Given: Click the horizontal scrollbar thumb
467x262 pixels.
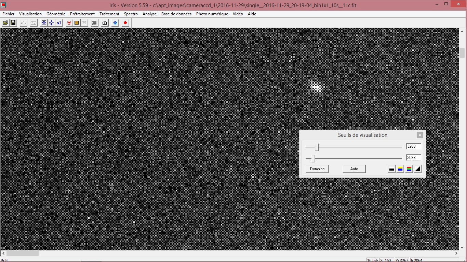Looking at the screenshot, I should [x=23, y=253].
